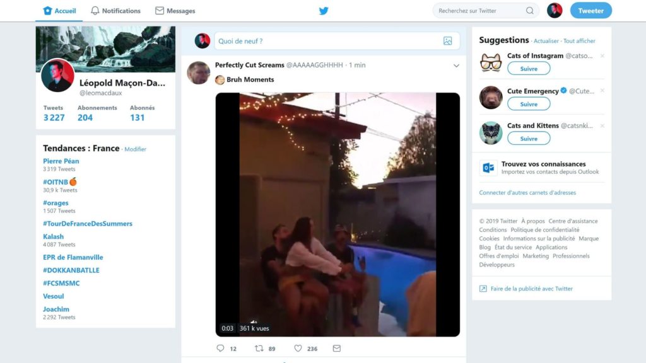Like the tweet with the heart icon
The width and height of the screenshot is (646, 363).
click(298, 348)
